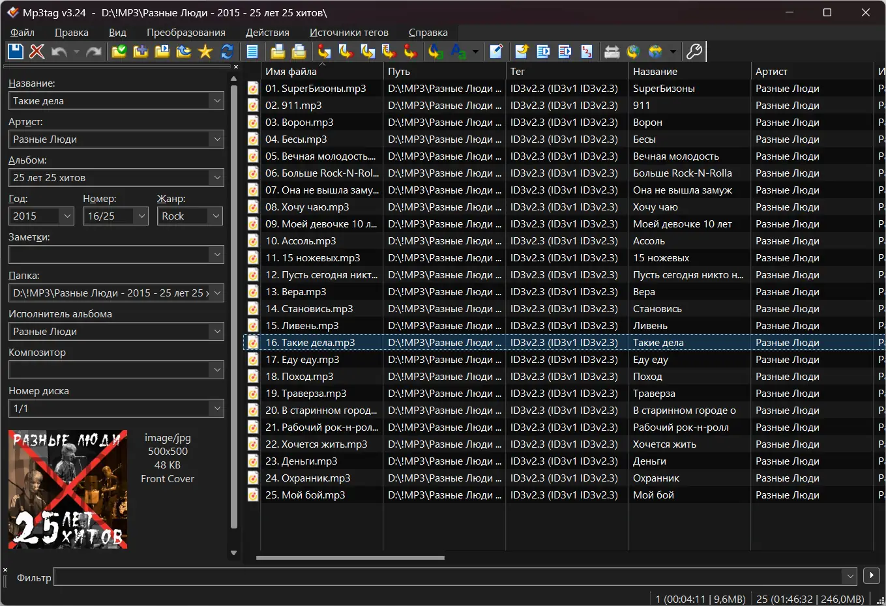This screenshot has width=886, height=606.
Task: Open the actions dropdown arrow beside Quick Actions
Action: click(x=475, y=51)
